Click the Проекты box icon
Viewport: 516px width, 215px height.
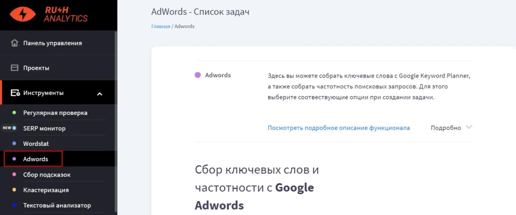[15, 68]
